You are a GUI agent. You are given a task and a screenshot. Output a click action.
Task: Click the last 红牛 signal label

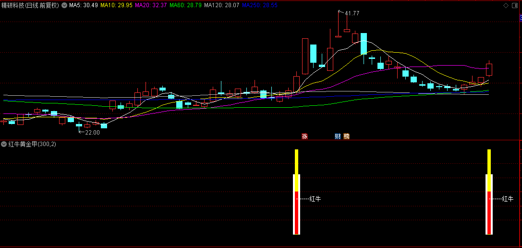click(508, 199)
